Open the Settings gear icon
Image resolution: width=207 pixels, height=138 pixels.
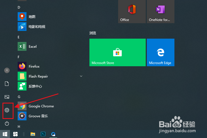[x=7, y=110]
